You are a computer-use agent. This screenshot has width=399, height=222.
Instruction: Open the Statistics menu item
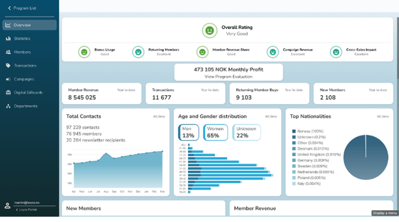[x=30, y=39]
